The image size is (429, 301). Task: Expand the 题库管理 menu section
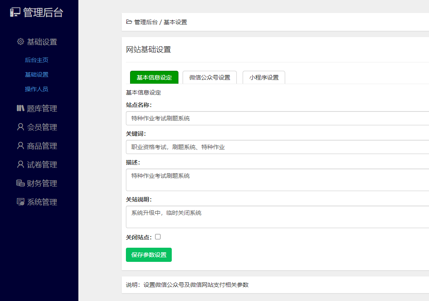(x=42, y=109)
